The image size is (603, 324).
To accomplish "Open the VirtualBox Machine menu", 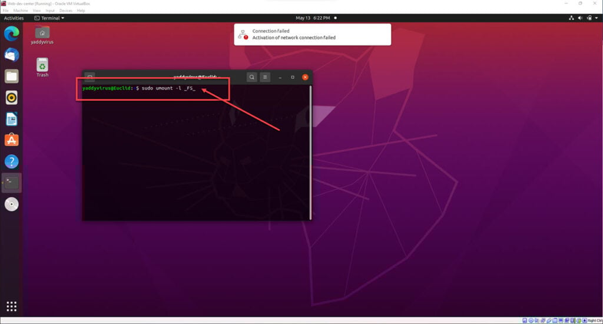I will pyautogui.click(x=20, y=11).
